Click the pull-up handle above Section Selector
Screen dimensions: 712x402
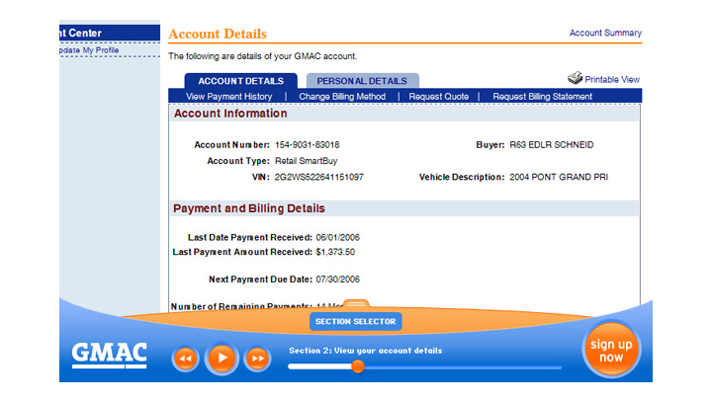[x=356, y=305]
